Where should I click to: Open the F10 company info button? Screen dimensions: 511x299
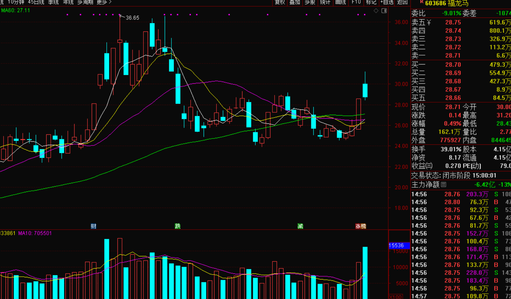356,2
